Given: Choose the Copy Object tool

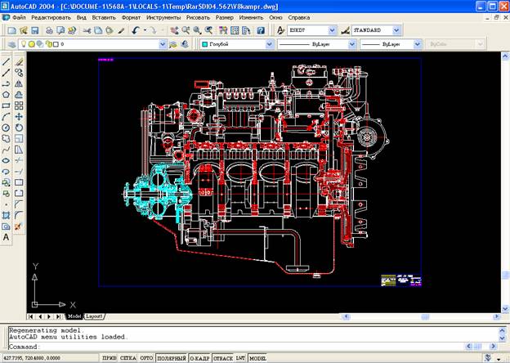Looking at the screenshot, I should click(19, 73).
